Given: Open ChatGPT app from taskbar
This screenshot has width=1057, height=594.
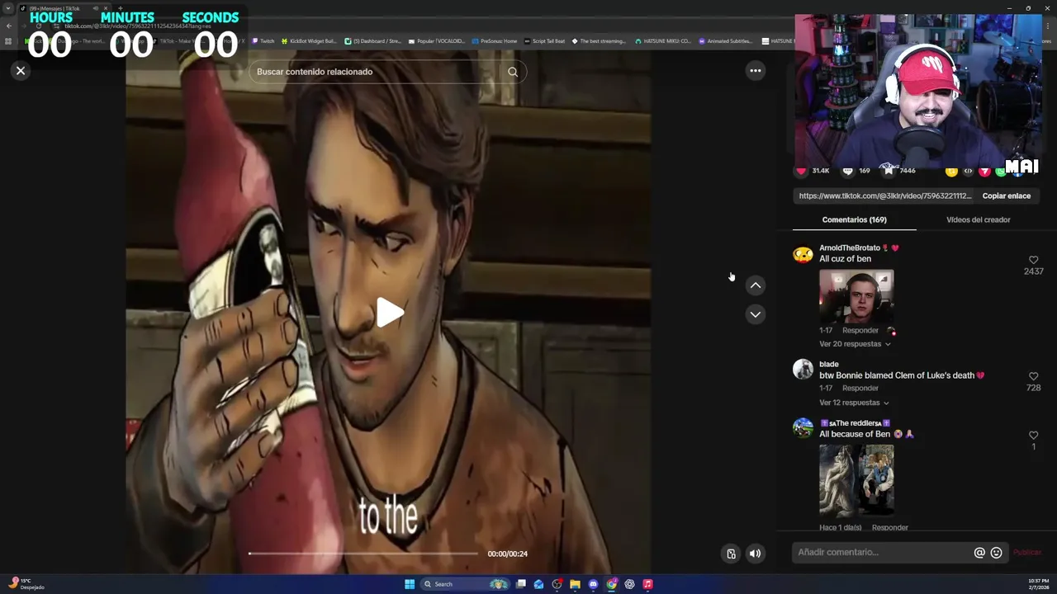Looking at the screenshot, I should pos(629,584).
